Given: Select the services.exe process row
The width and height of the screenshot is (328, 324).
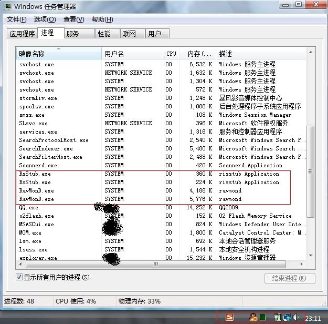Looking at the screenshot, I should coord(161,131).
